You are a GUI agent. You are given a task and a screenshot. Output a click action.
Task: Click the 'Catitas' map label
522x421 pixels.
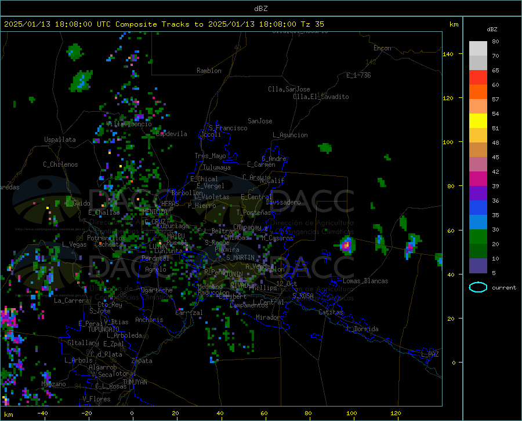coord(331,312)
